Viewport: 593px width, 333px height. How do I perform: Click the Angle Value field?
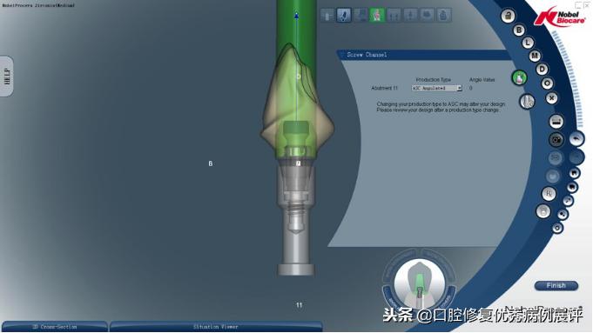(x=471, y=89)
